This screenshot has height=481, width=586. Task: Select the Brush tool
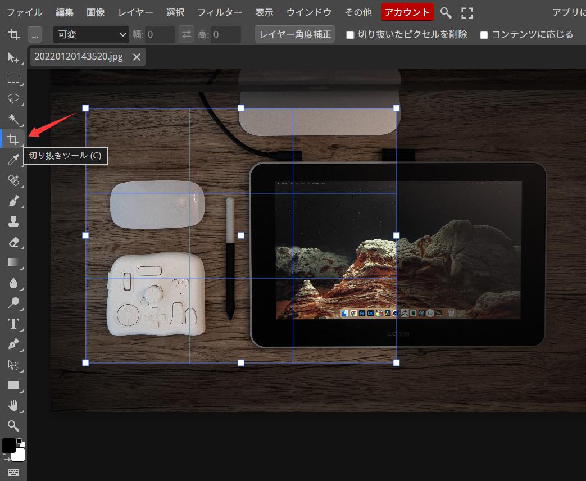click(x=13, y=201)
